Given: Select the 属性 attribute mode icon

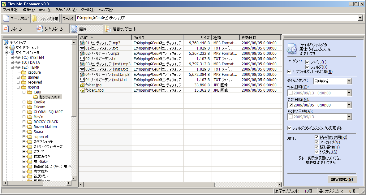Looking at the screenshot, I should point(74,29).
